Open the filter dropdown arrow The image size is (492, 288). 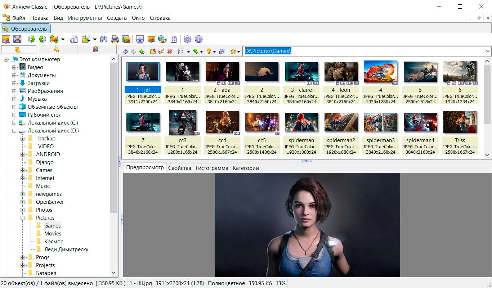coord(215,51)
